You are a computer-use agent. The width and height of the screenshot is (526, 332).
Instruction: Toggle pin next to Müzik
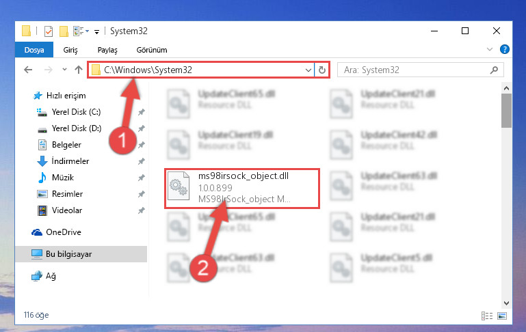[141, 178]
